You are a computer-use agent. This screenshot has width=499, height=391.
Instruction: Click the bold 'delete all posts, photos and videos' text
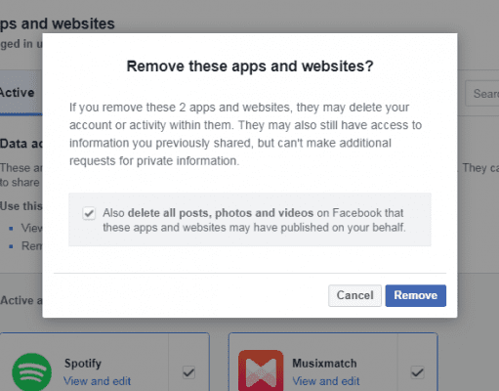[x=221, y=213]
